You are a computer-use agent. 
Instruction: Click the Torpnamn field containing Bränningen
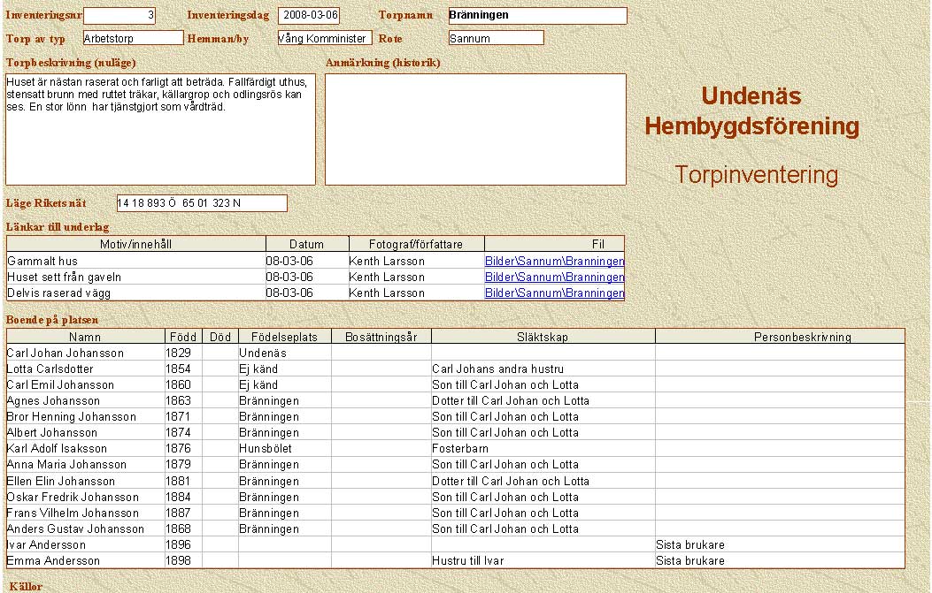(536, 15)
